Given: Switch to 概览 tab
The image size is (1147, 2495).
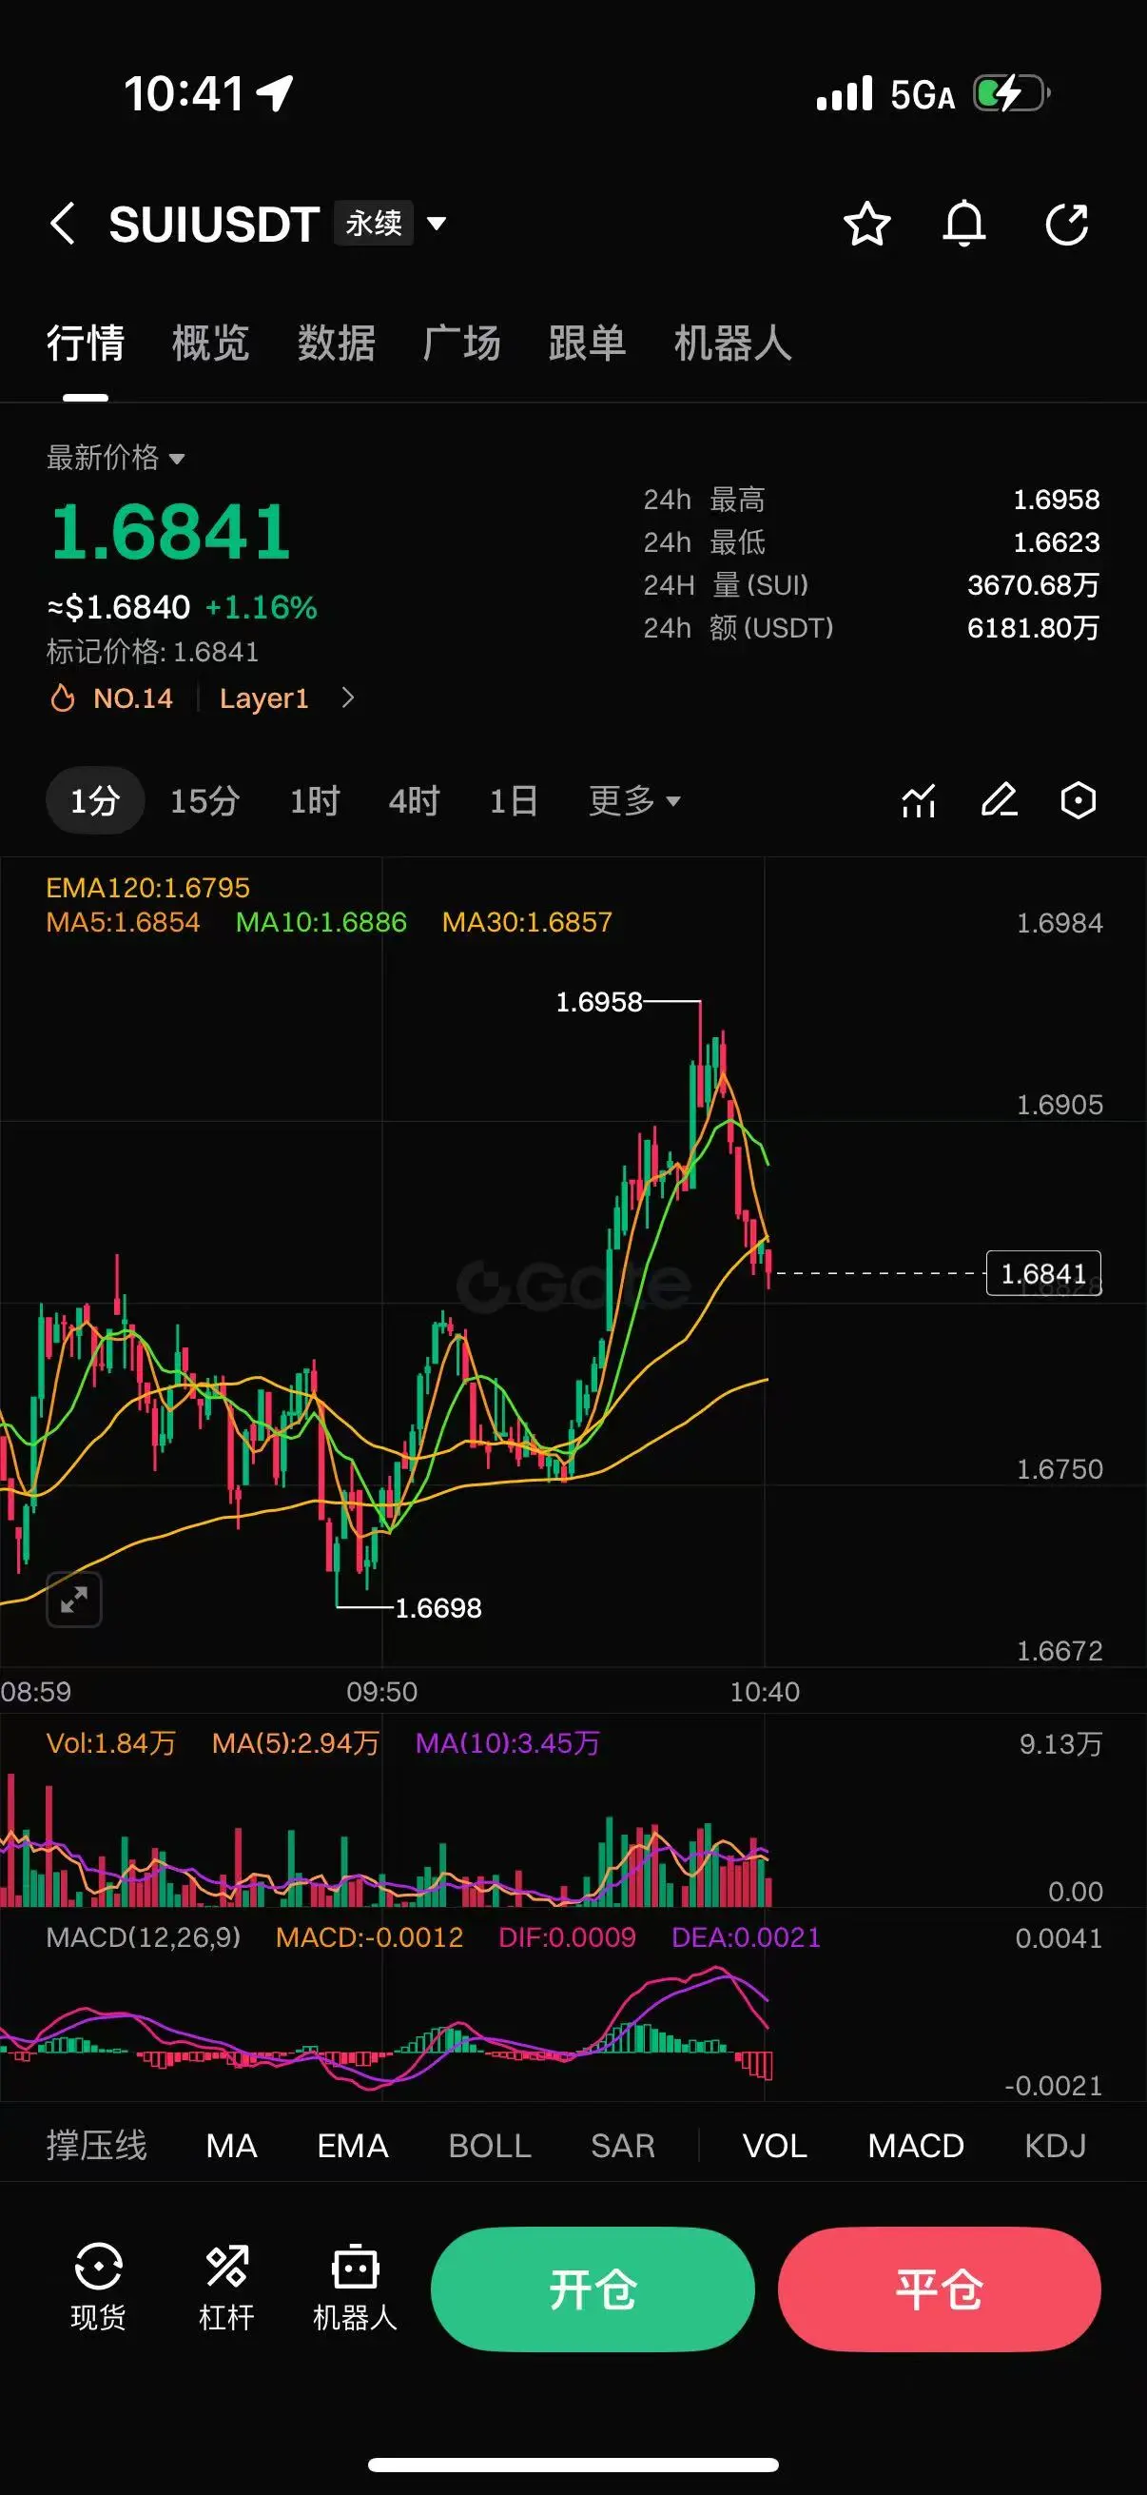Looking at the screenshot, I should [211, 344].
